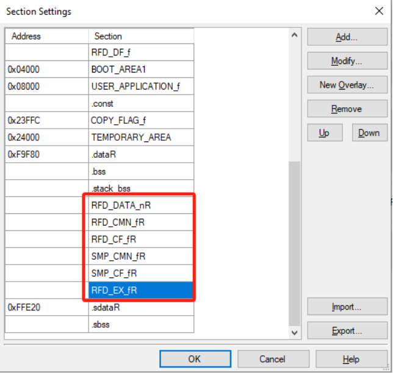Click the Address column header
Screen dimensions: 393x373
tap(46, 37)
